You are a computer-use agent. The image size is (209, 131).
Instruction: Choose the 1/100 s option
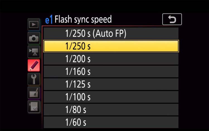111,97
